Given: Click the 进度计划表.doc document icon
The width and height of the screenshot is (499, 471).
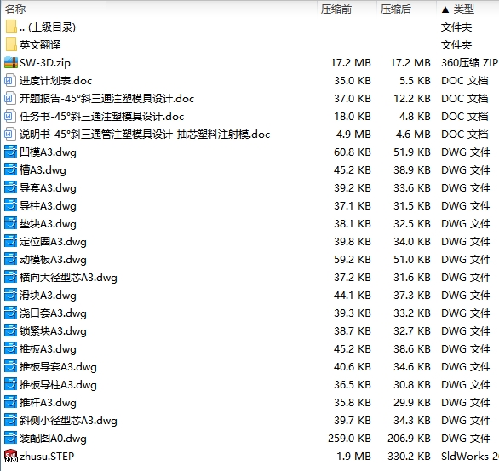Looking at the screenshot, I should [x=9, y=80].
